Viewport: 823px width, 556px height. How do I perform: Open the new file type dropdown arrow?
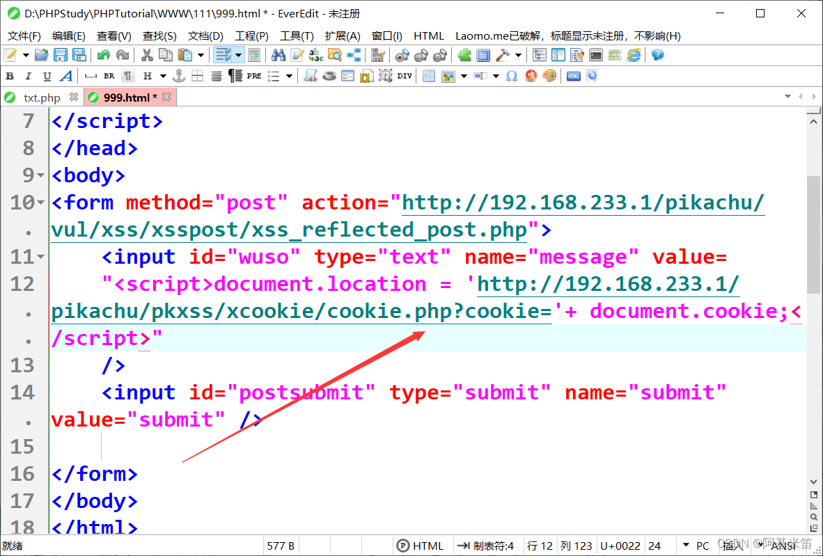25,55
